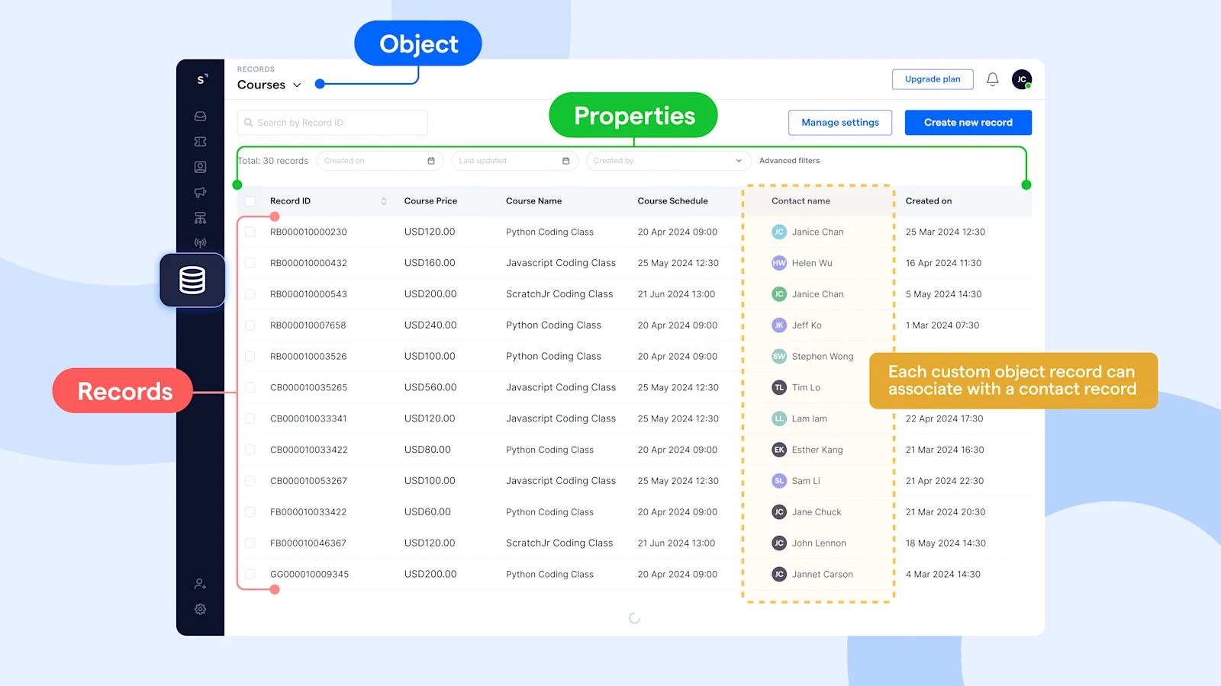The height and width of the screenshot is (686, 1221).
Task: Open the ticket icon in sidebar
Action: click(200, 142)
